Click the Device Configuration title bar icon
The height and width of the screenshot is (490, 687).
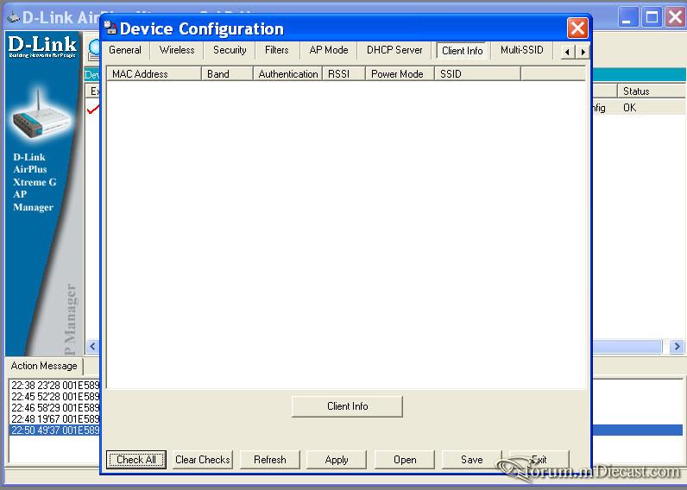tap(110, 28)
